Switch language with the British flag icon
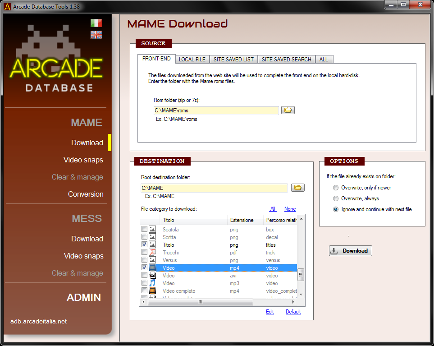Image resolution: width=434 pixels, height=346 pixels. pos(96,35)
